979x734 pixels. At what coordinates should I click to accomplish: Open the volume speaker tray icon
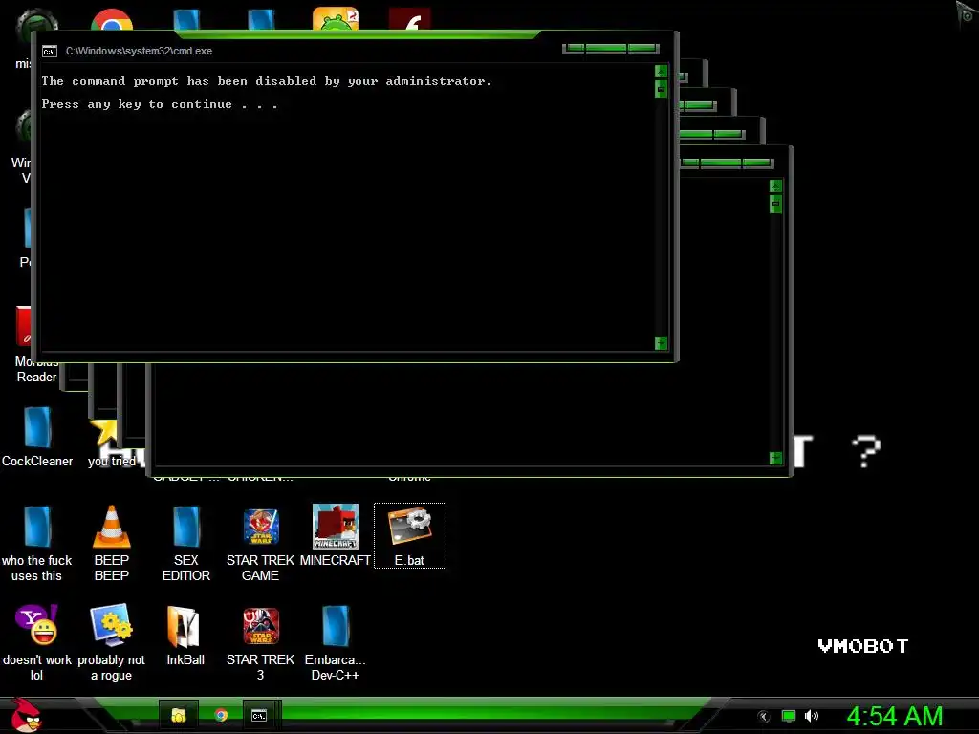pos(811,716)
